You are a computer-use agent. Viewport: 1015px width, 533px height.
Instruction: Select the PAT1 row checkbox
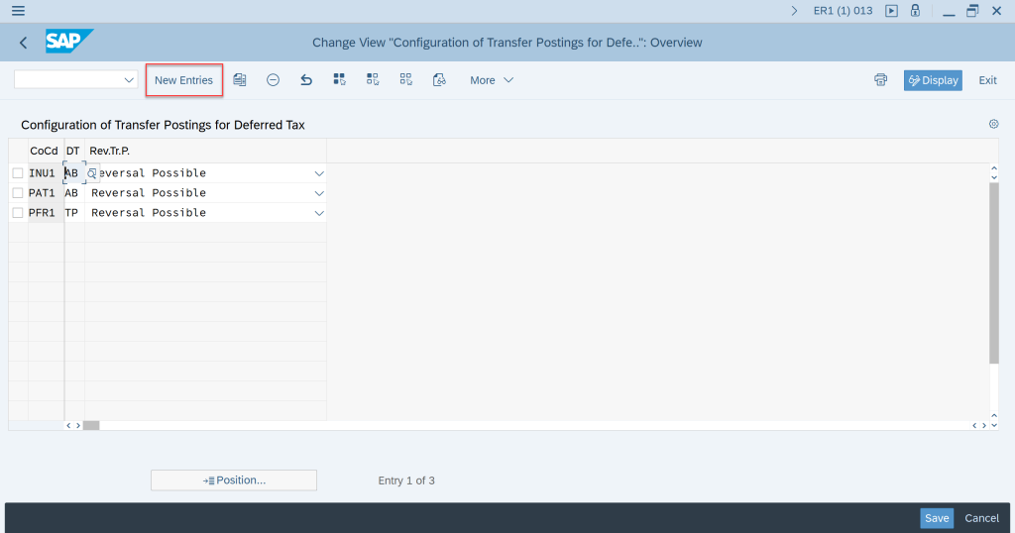click(x=18, y=193)
